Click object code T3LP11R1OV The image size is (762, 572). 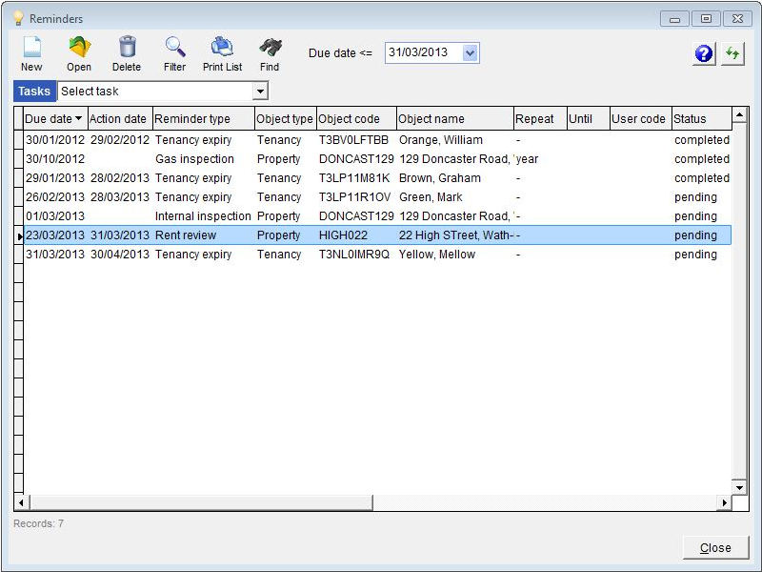point(354,197)
